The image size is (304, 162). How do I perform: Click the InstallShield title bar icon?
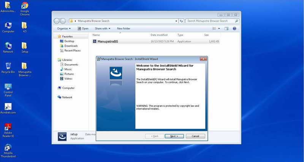tap(99, 59)
